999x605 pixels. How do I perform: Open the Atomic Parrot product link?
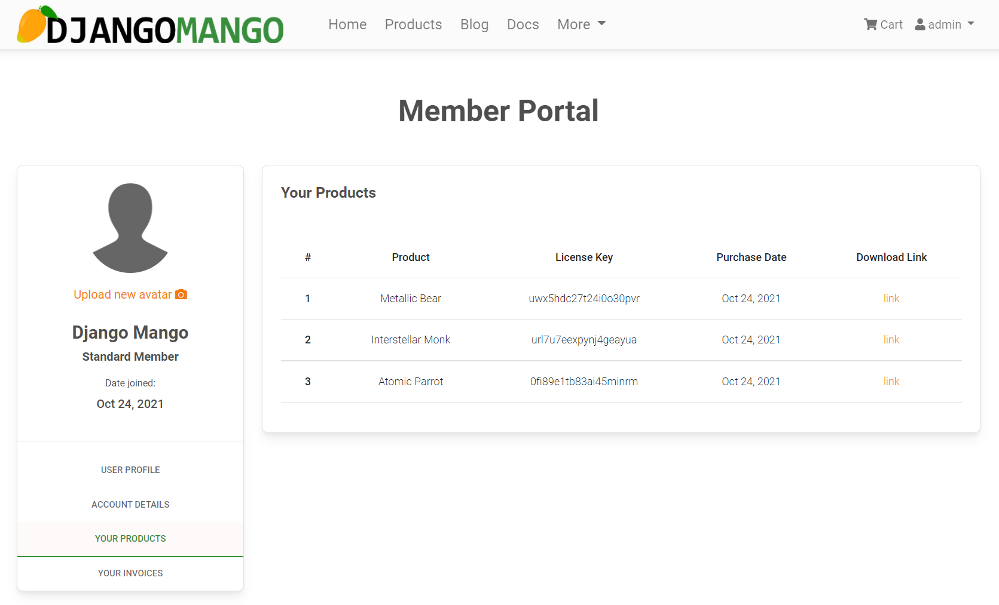coord(411,382)
